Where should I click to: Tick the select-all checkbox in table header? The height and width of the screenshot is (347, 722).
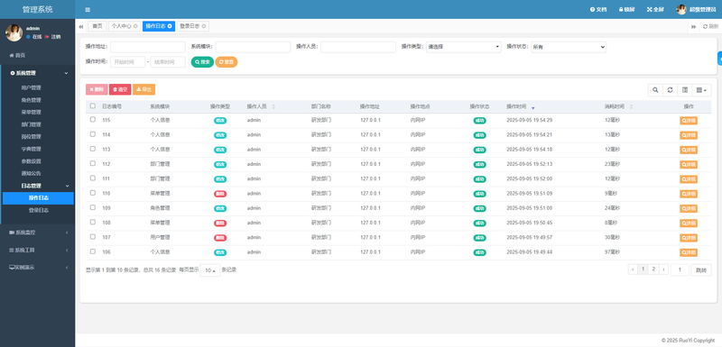tap(93, 105)
